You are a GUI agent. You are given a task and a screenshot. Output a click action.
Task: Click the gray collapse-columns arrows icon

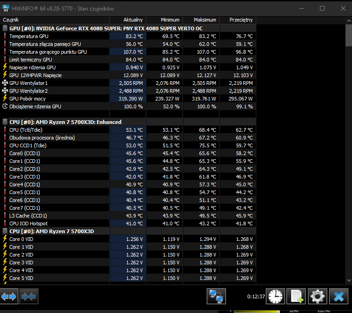point(28,296)
